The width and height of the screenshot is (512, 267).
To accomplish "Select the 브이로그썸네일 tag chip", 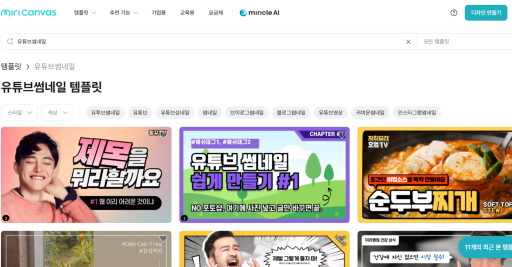I will point(246,112).
